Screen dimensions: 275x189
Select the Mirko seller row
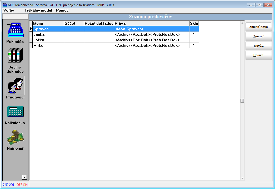(x=48, y=45)
